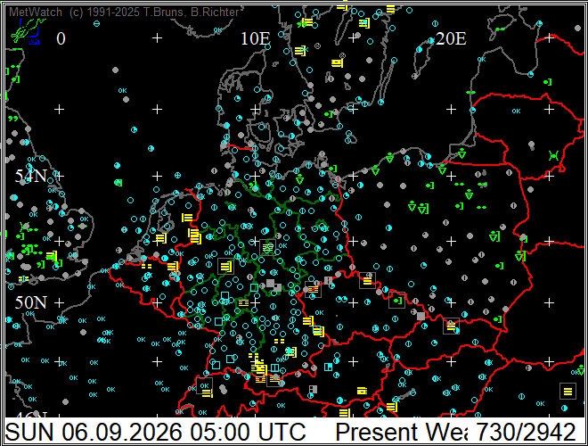This screenshot has height=446, width=588.
Task: Click the green double-comma drizzle symbol
Action: (x=13, y=119)
